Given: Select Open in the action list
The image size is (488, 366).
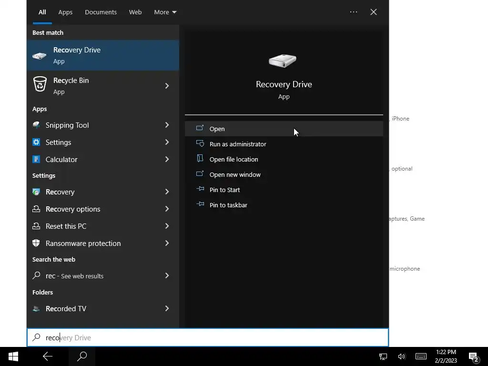Looking at the screenshot, I should [x=284, y=129].
